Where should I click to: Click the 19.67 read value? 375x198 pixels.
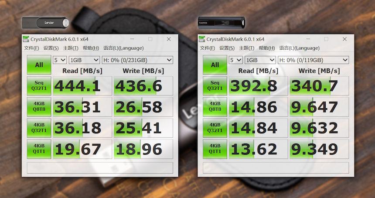click(82, 149)
